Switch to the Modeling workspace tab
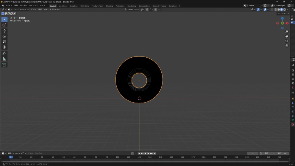This screenshot has height=166, width=295. 63,6
